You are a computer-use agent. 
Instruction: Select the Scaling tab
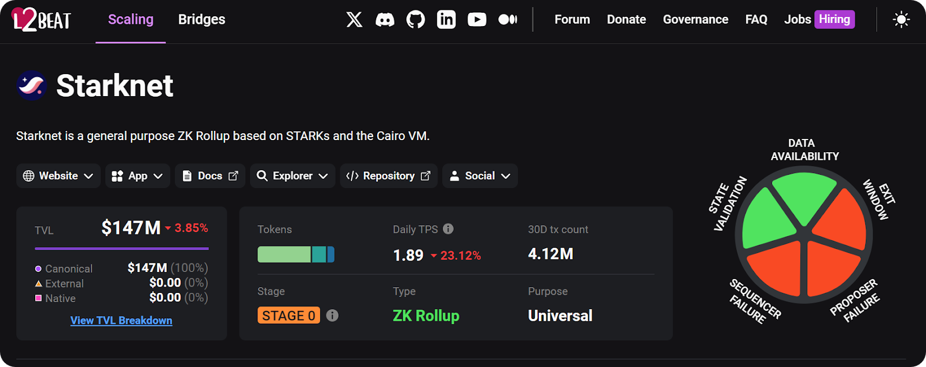pos(131,20)
